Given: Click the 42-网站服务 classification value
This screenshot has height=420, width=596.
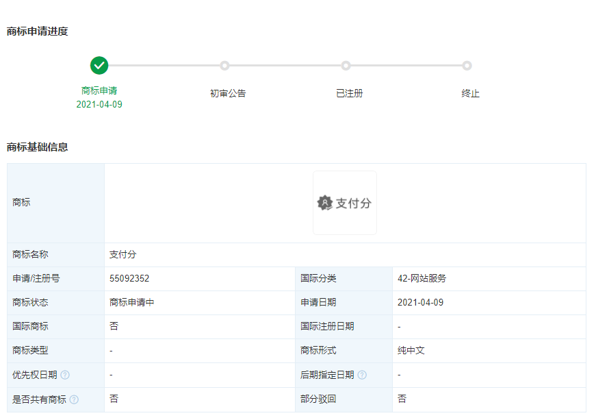Looking at the screenshot, I should tap(422, 279).
